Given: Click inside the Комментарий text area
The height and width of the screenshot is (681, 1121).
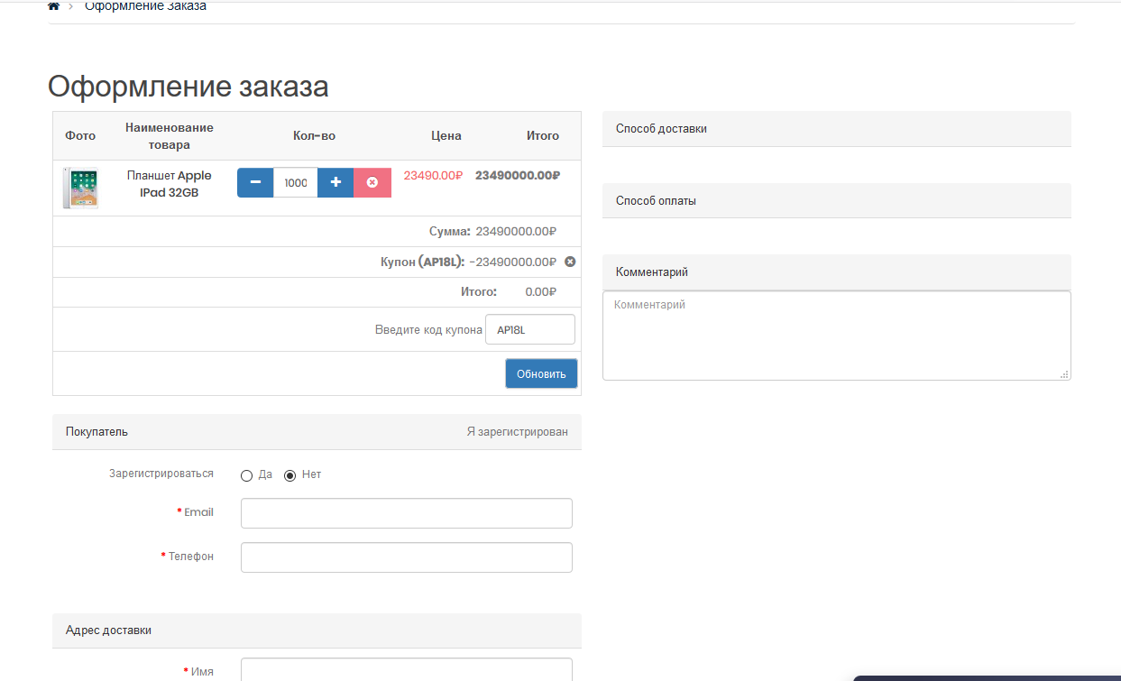Looking at the screenshot, I should (836, 336).
